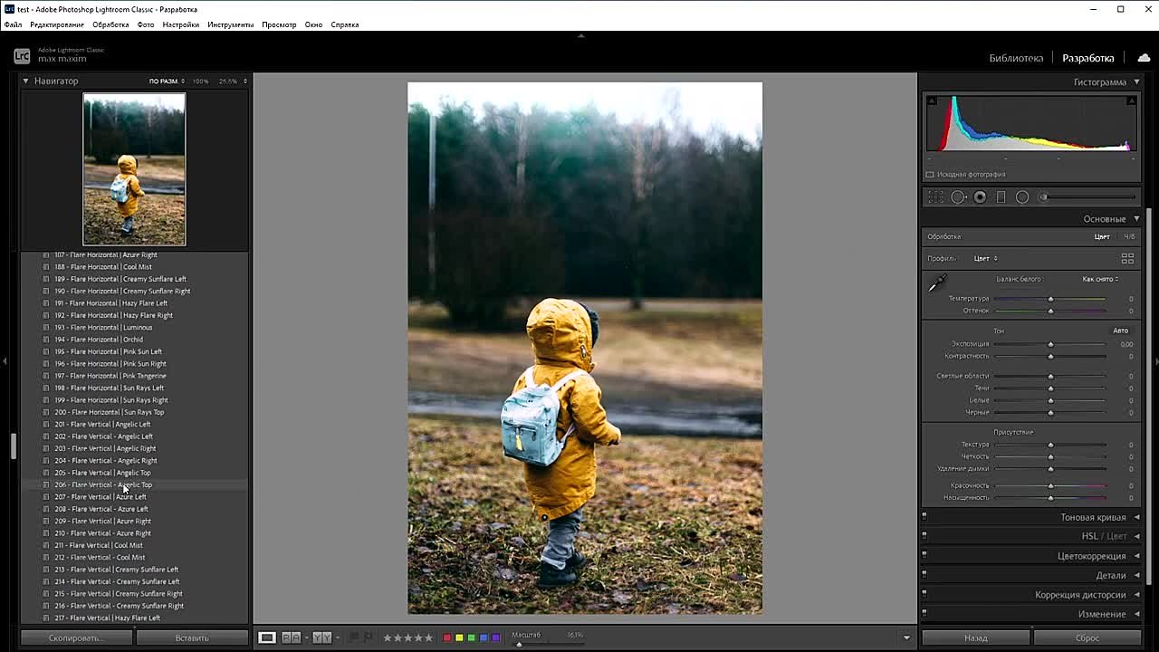The image size is (1159, 652).
Task: Collapse the Basic panel triangle
Action: (1136, 218)
